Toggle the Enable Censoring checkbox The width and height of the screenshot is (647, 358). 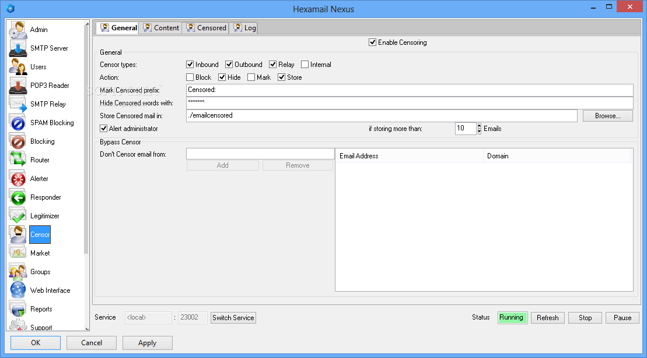tap(373, 42)
